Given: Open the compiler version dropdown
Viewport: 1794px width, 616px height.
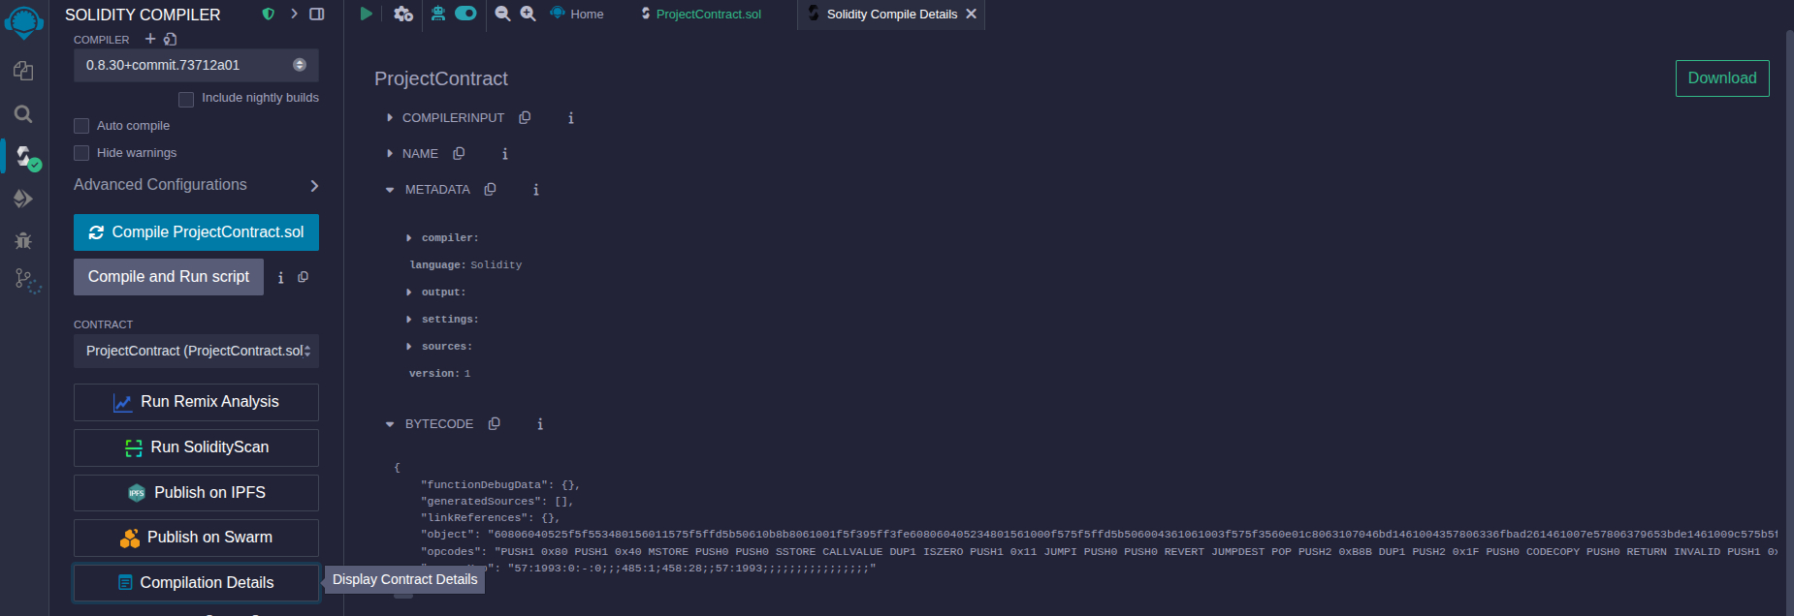Looking at the screenshot, I should click(x=196, y=65).
